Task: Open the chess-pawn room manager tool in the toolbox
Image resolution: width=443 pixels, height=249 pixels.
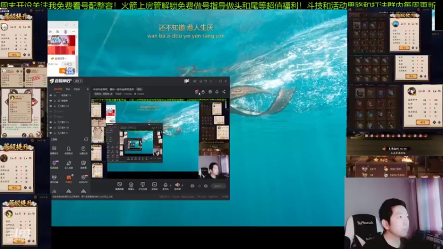Action: point(68,149)
